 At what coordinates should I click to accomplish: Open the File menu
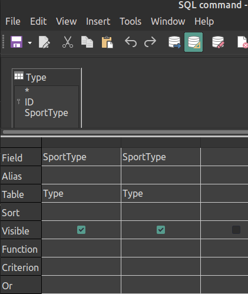[13, 21]
